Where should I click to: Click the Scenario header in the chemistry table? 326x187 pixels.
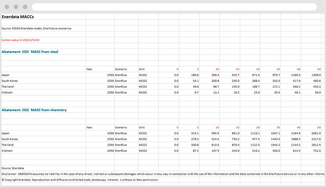coord(121,127)
